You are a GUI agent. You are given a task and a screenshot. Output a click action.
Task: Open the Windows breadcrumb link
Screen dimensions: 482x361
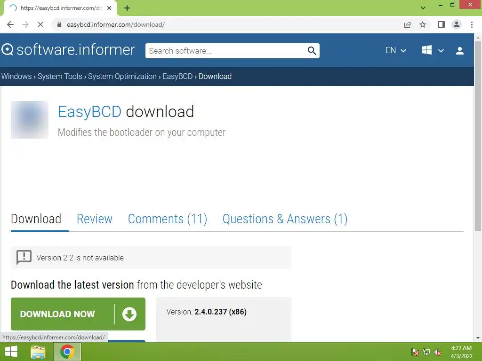click(16, 77)
